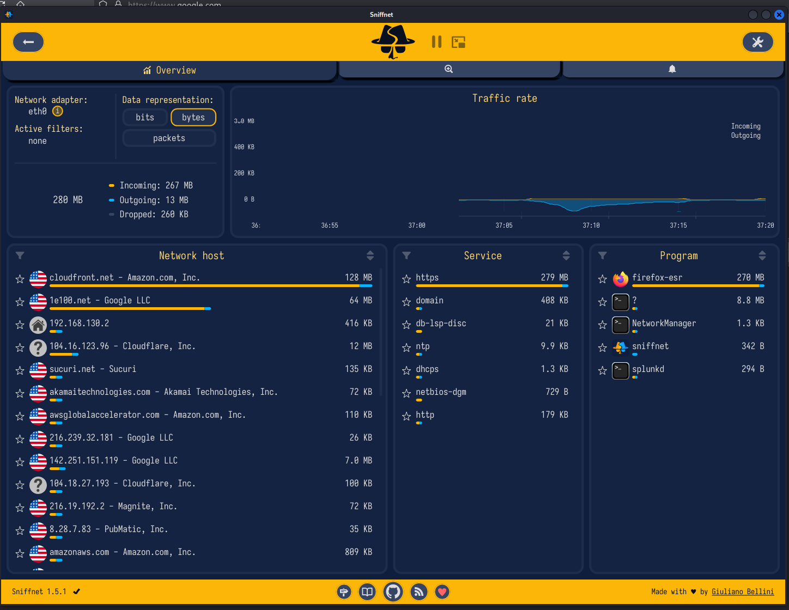Screen dimensions: 789x610
Task: Select http service row
Action: (485, 417)
